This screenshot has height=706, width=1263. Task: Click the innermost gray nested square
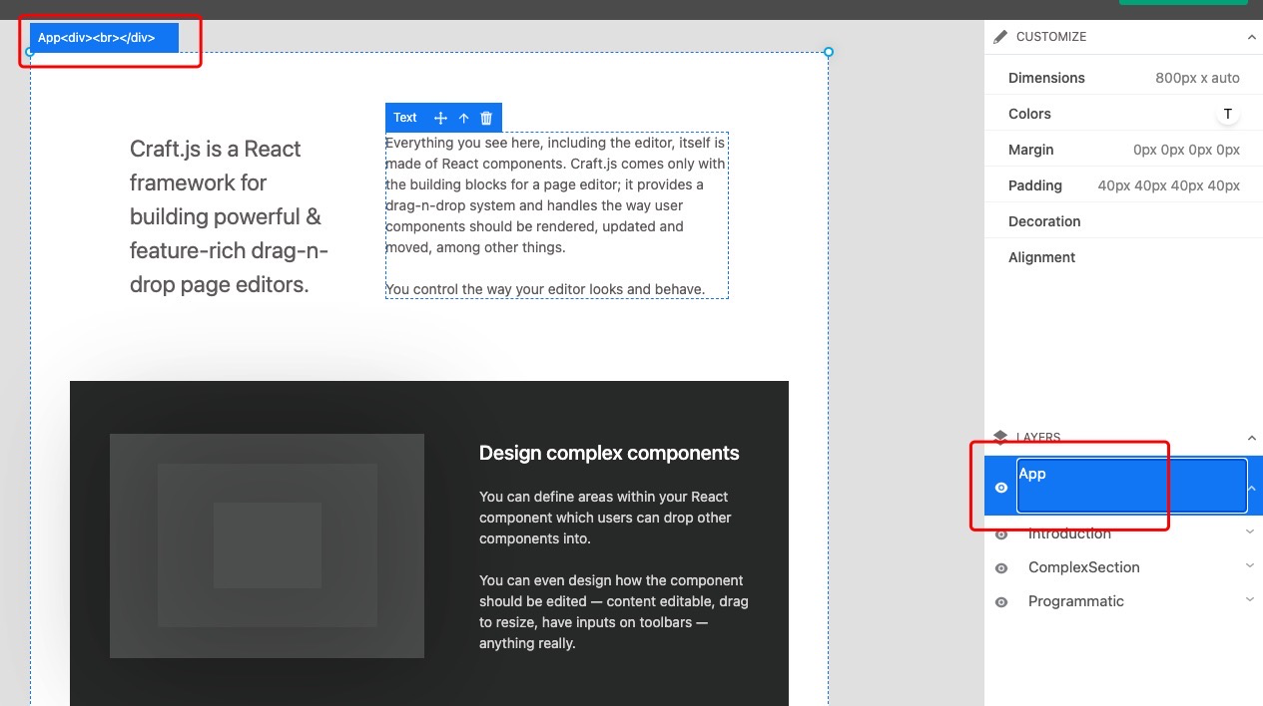click(268, 544)
